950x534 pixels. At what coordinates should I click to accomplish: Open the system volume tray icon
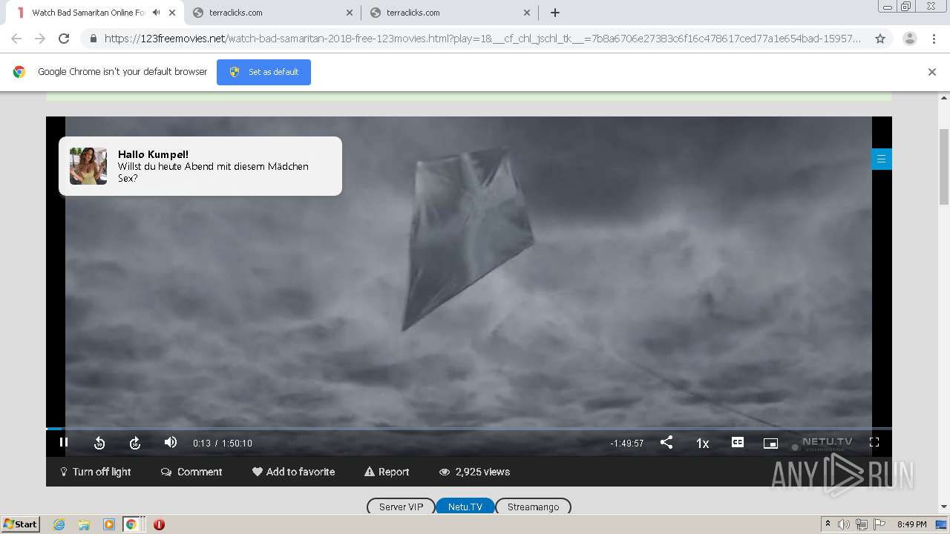[x=844, y=524]
